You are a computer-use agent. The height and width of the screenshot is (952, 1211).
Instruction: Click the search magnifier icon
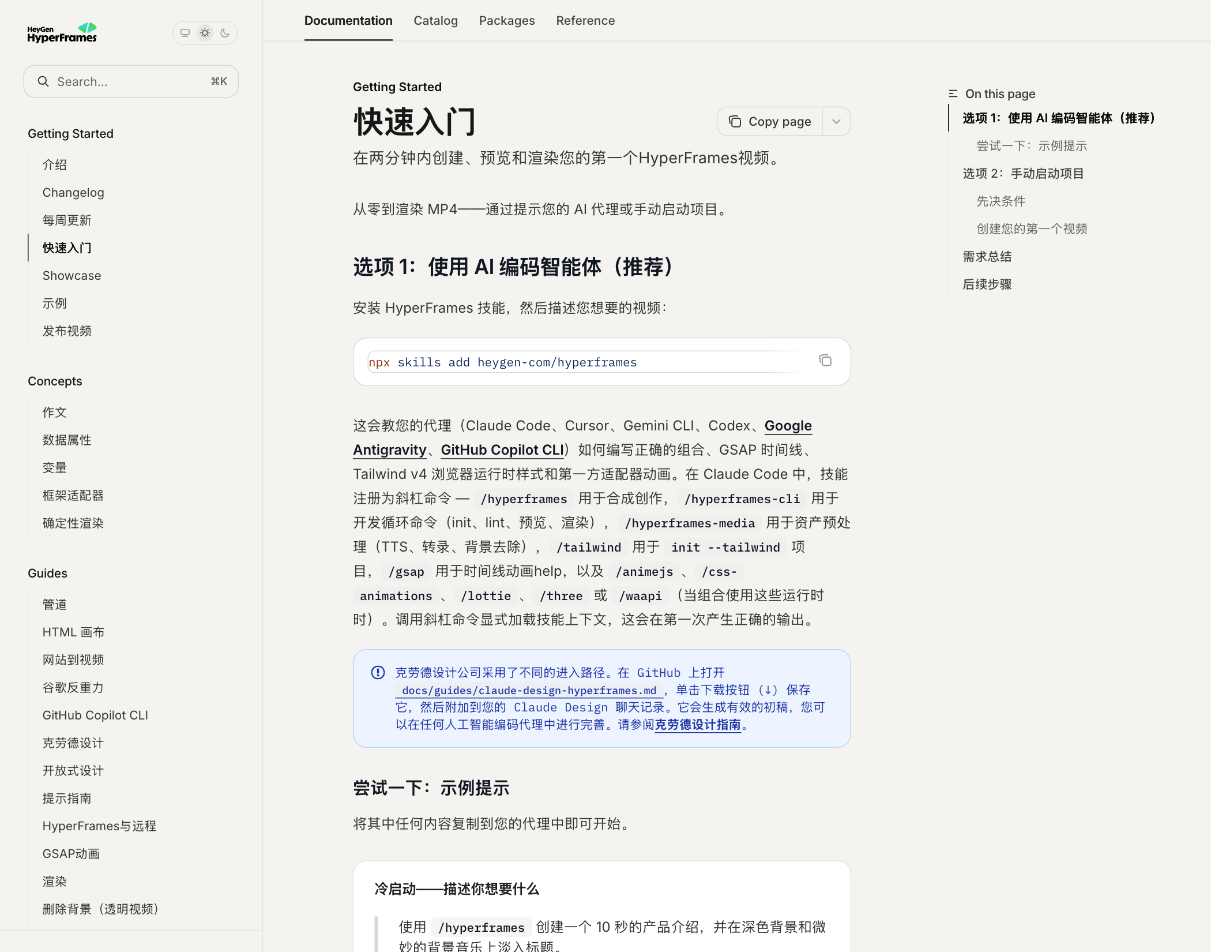43,81
